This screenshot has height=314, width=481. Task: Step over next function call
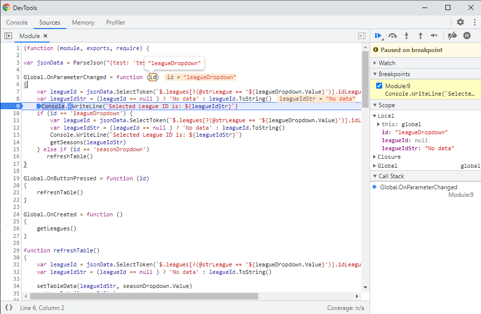pyautogui.click(x=393, y=36)
